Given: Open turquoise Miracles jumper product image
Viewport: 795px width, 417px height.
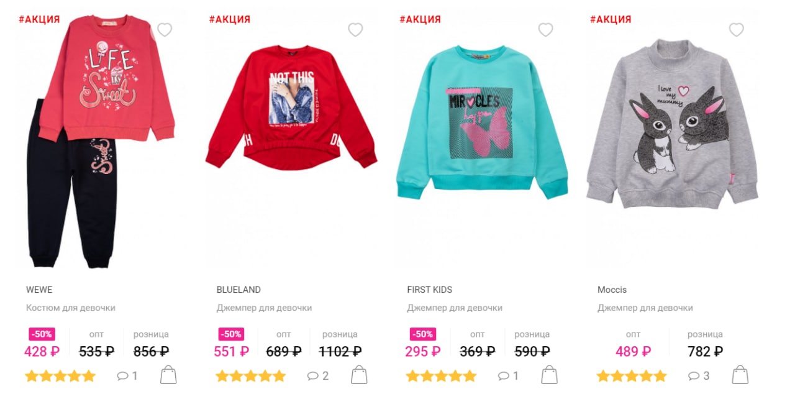Looking at the screenshot, I should coord(481,122).
